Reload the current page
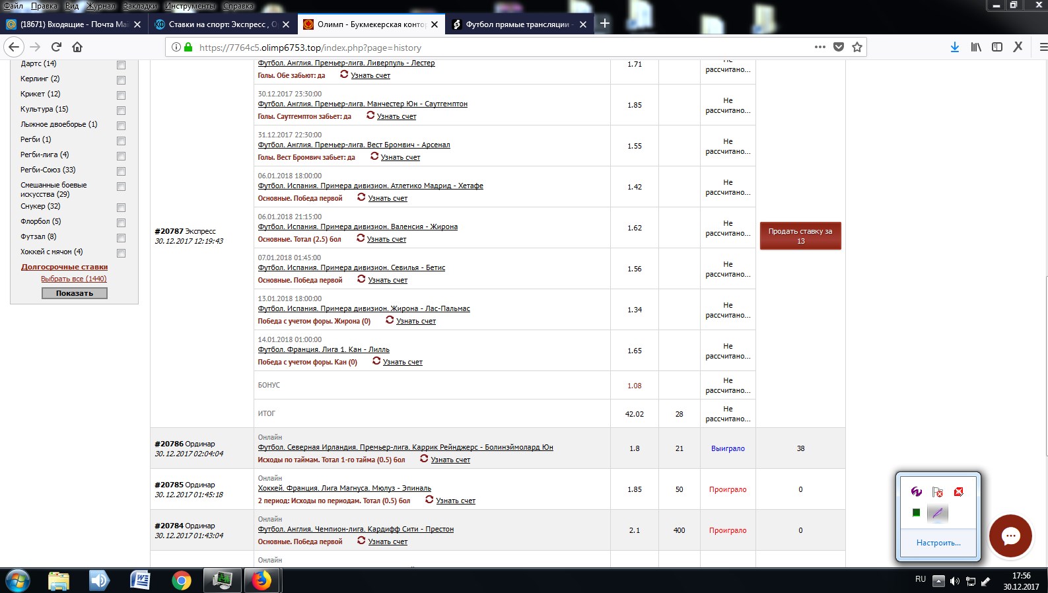This screenshot has width=1048, height=593. click(56, 47)
